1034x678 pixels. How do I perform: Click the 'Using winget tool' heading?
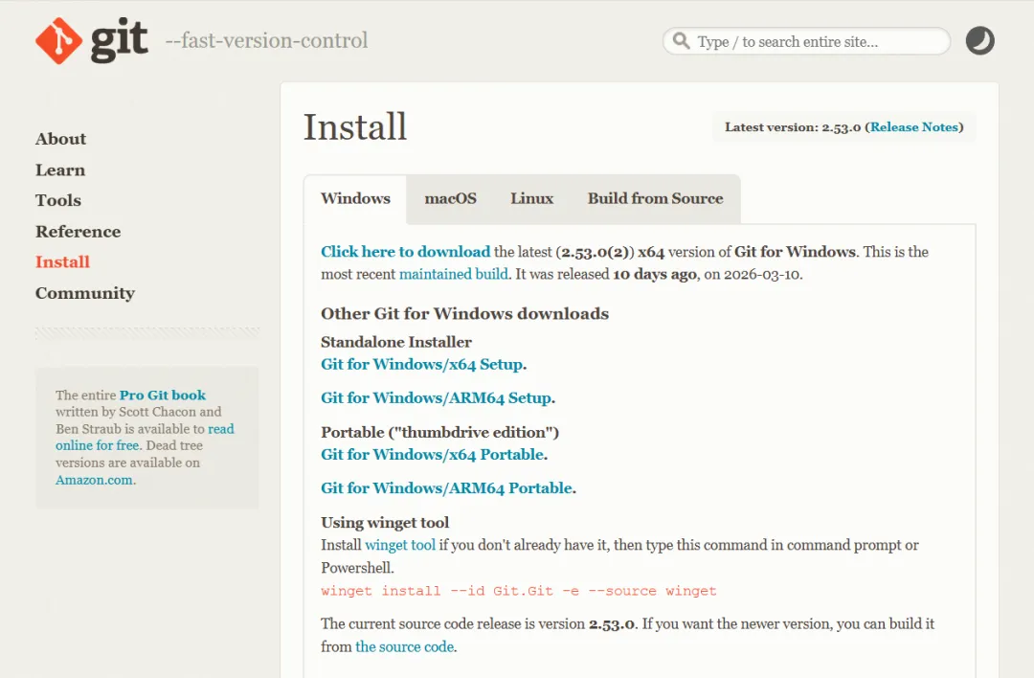[x=385, y=523]
